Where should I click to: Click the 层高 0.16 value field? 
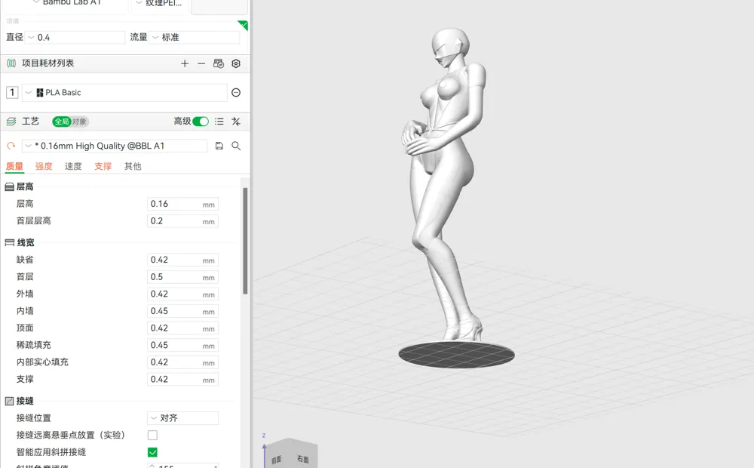coord(182,204)
